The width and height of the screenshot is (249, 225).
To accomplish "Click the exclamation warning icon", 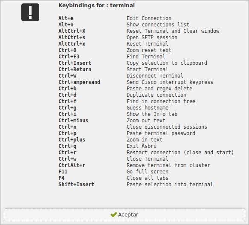I will (x=30, y=12).
